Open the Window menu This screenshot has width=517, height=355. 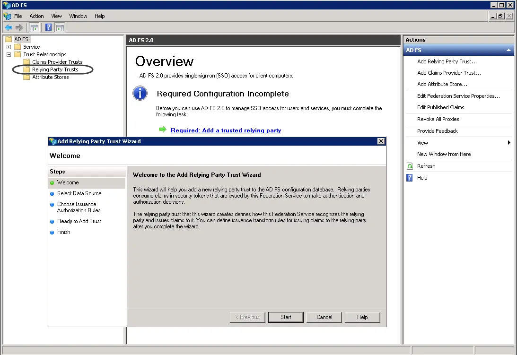coord(78,16)
